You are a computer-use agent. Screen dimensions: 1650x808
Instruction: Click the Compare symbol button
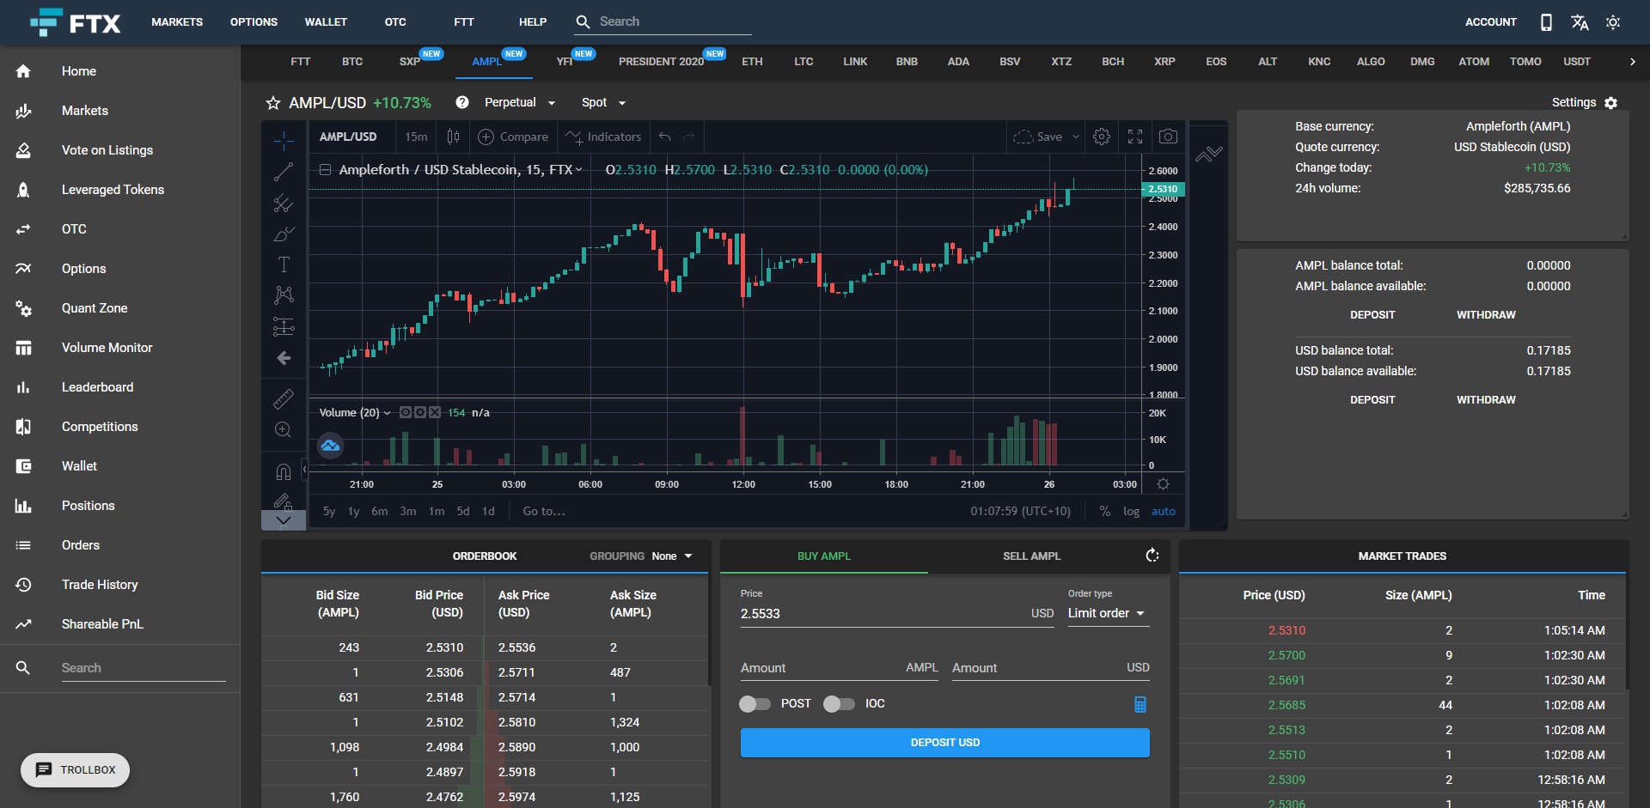(x=513, y=137)
